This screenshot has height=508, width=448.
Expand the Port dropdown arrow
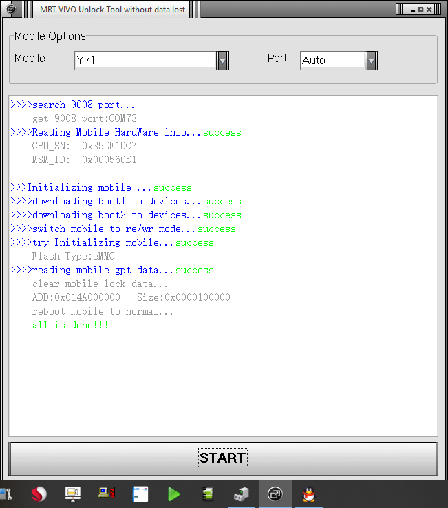[371, 61]
